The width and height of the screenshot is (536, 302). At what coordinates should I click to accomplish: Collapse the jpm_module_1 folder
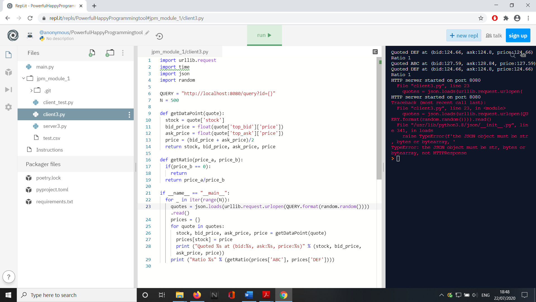pyautogui.click(x=23, y=78)
